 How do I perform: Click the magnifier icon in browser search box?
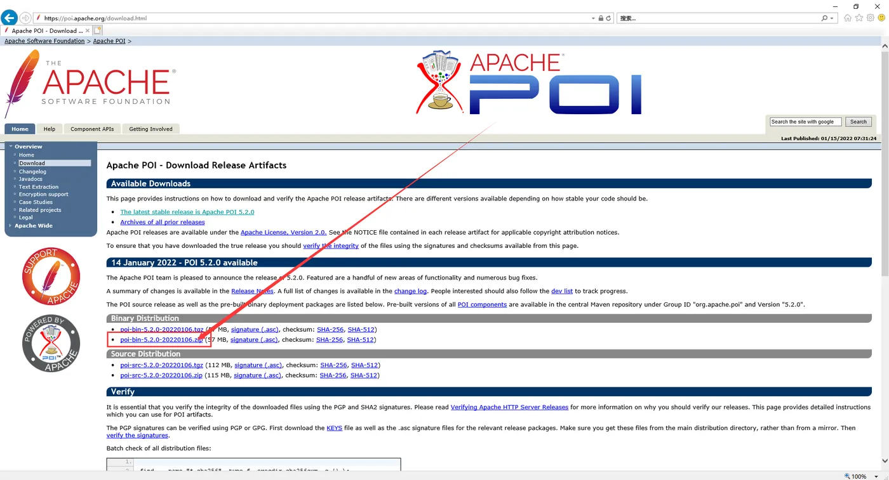pyautogui.click(x=824, y=18)
